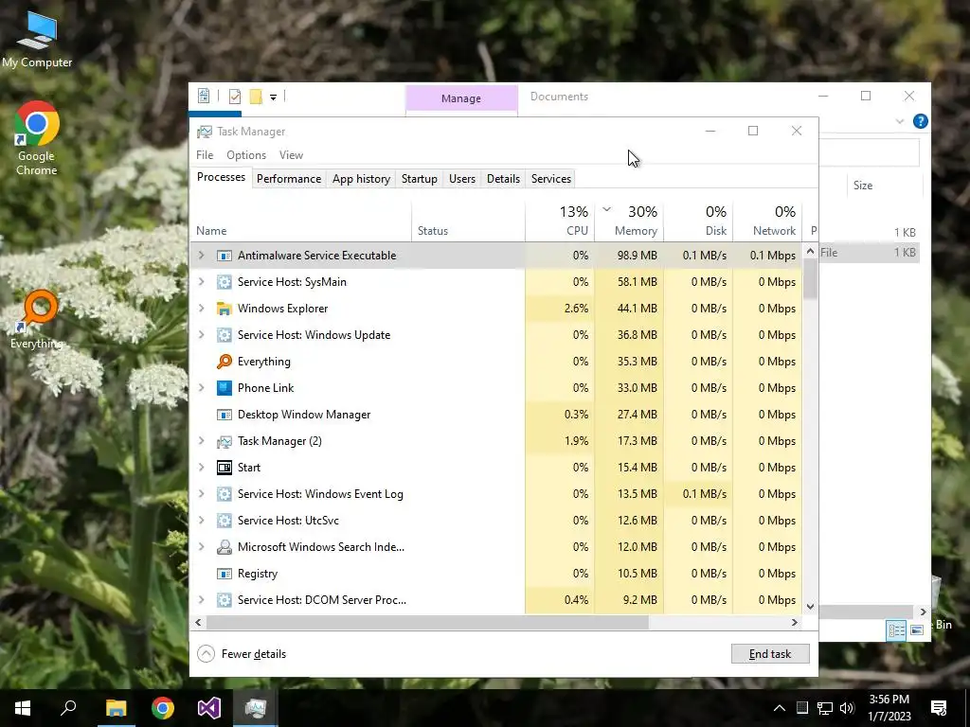970x727 pixels.
Task: Open network status tray icon
Action: pyautogui.click(x=825, y=708)
